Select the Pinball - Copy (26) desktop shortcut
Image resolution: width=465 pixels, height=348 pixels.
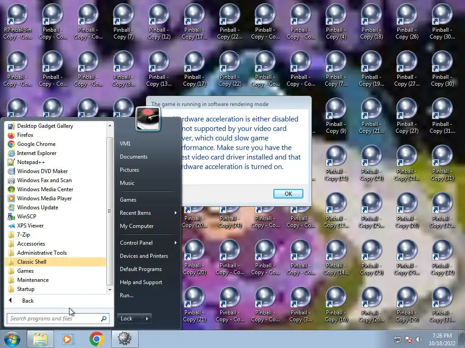point(407,22)
